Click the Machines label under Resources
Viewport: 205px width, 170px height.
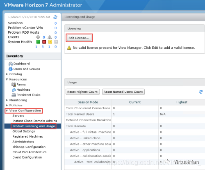coord(23,90)
